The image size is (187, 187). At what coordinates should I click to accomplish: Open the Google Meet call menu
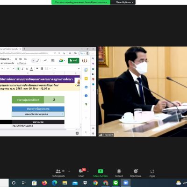[x=62, y=60]
